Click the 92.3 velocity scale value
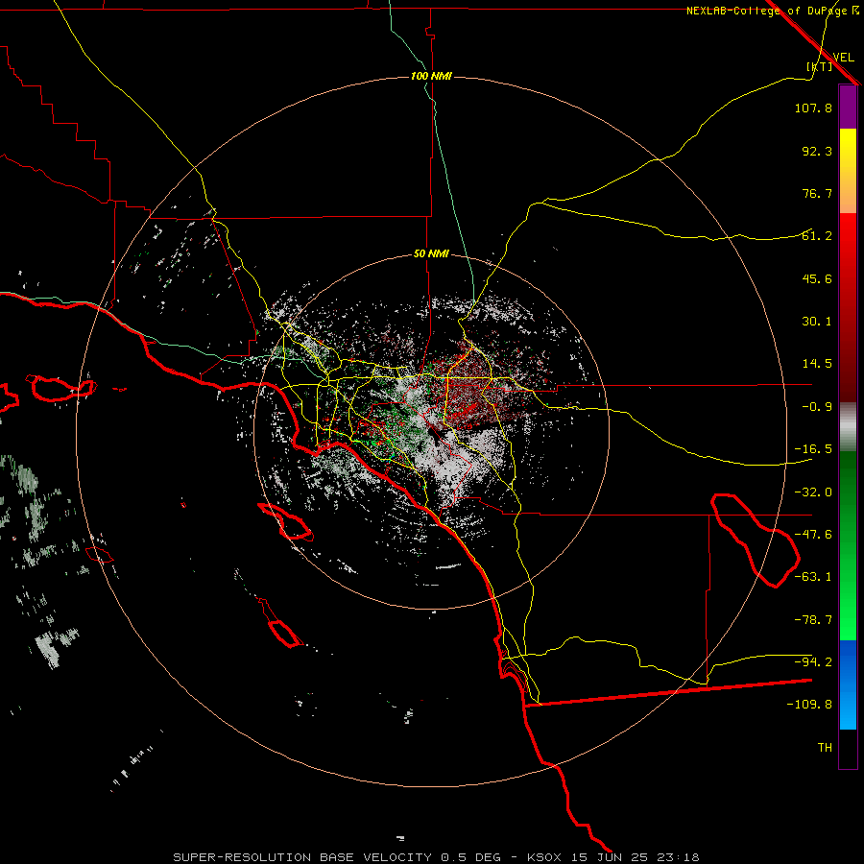 coord(817,151)
